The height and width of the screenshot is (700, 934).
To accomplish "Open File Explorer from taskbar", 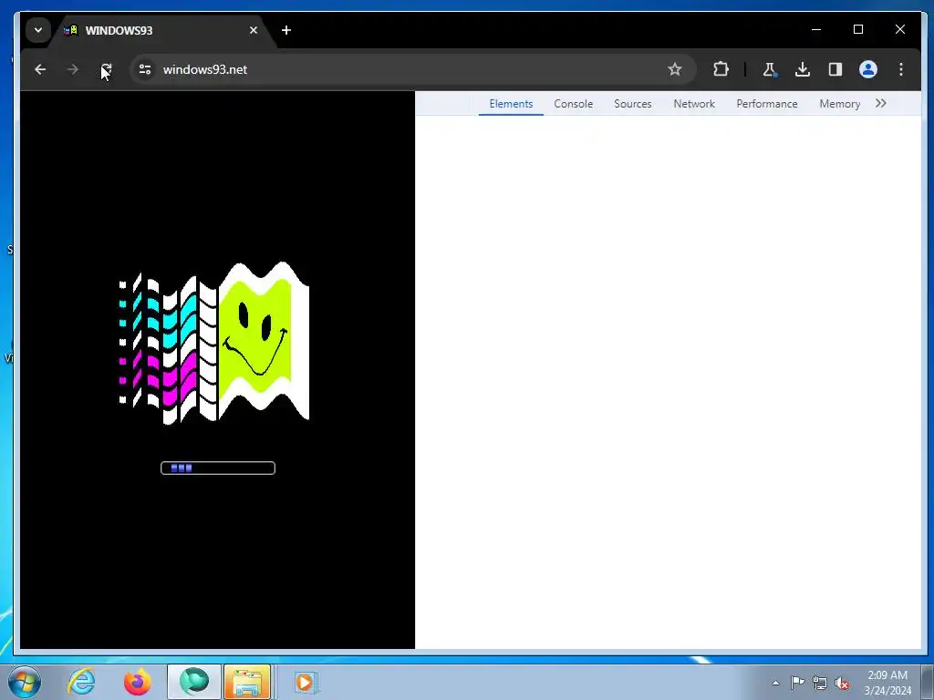I will pos(247,682).
